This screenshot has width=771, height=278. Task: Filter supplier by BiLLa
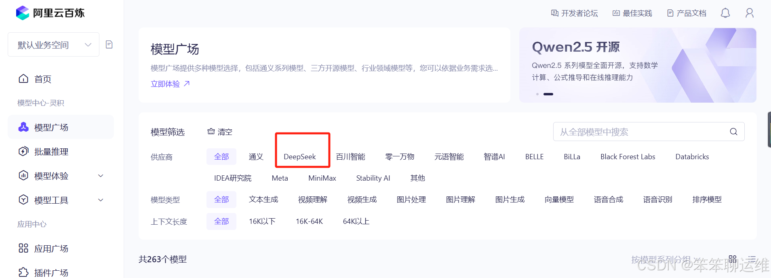[572, 157]
